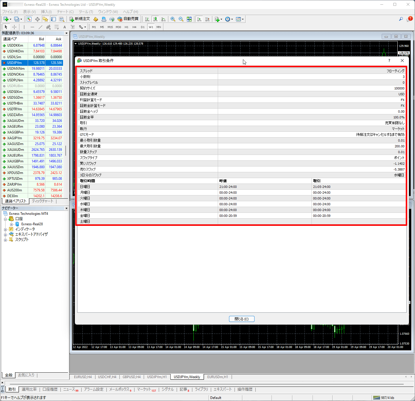Image resolution: width=415 pixels, height=401 pixels.
Task: Switch chart to bar chart icon
Action: click(x=147, y=19)
